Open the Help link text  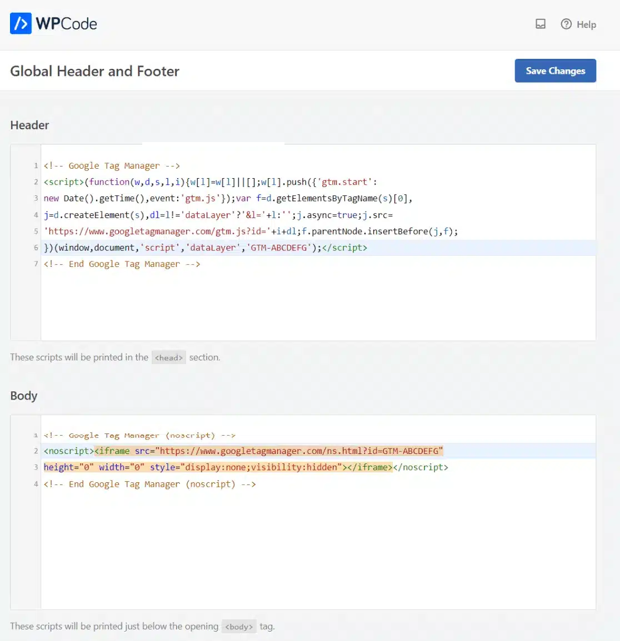[586, 24]
